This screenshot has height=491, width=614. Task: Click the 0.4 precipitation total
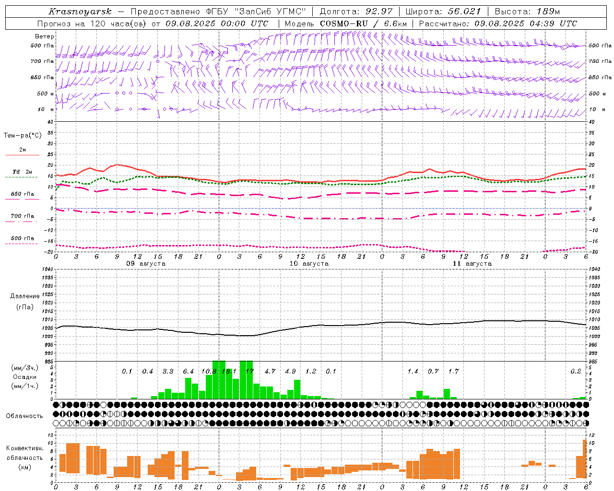[x=148, y=372]
